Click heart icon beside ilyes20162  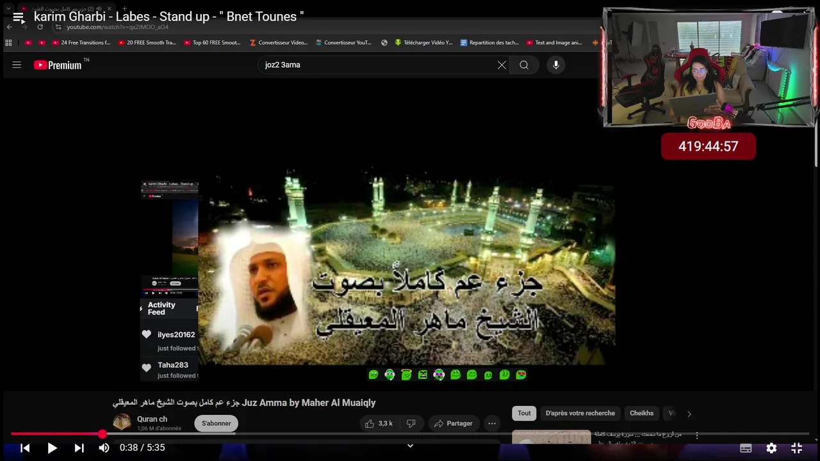point(146,334)
